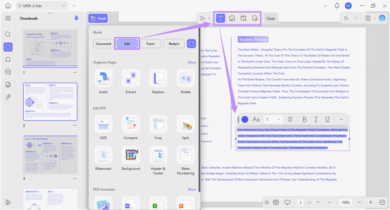
Task: Switch to Redact mode
Action: point(174,43)
